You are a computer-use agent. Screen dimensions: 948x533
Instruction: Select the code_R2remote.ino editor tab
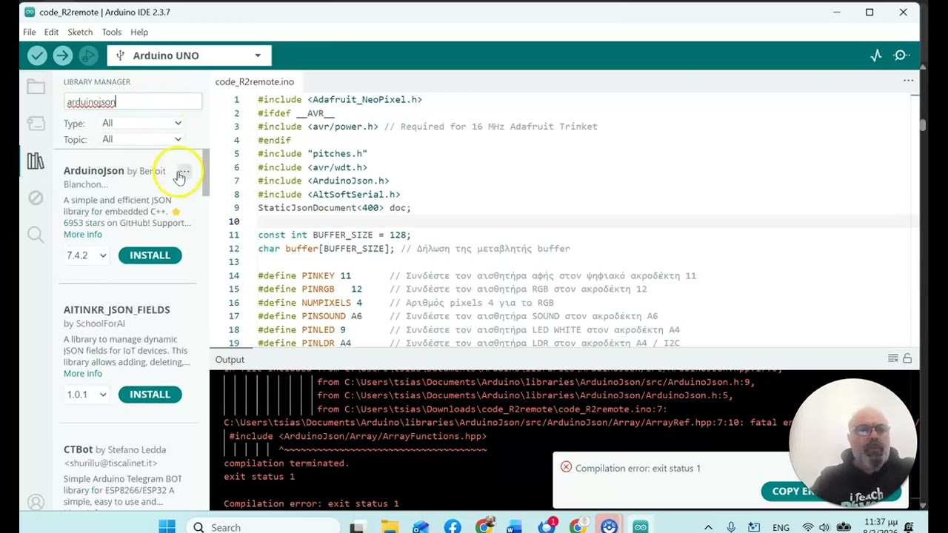254,81
